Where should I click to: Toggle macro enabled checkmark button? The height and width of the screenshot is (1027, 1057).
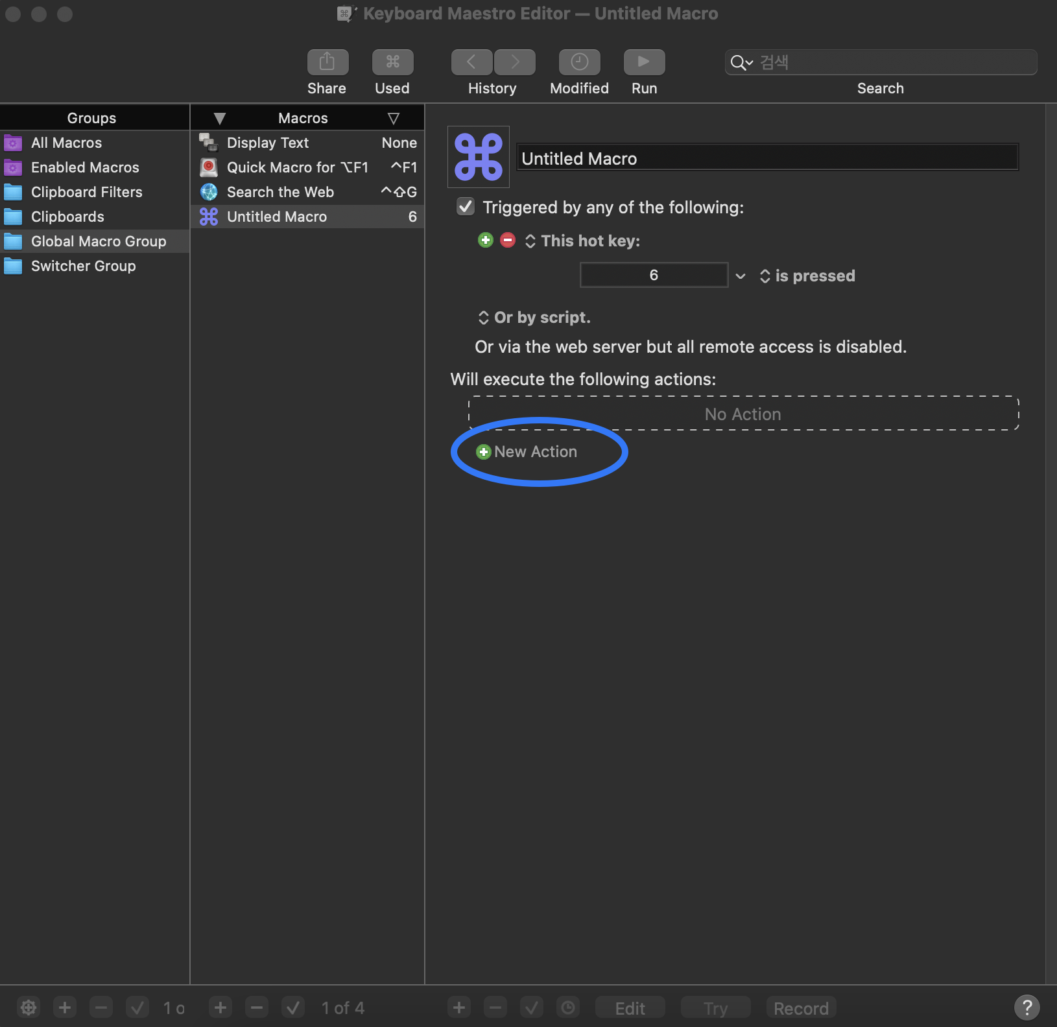pos(293,1008)
